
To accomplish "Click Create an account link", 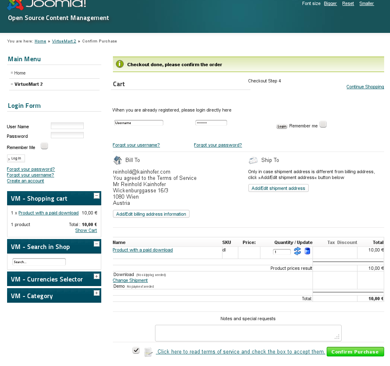I will (25, 181).
